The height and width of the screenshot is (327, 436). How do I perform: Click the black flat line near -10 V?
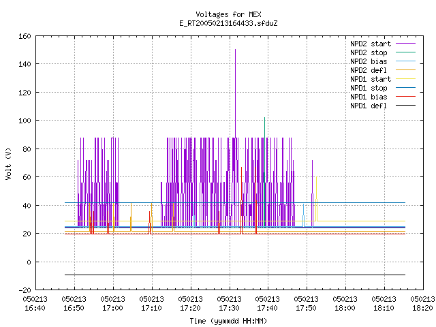pos(235,275)
